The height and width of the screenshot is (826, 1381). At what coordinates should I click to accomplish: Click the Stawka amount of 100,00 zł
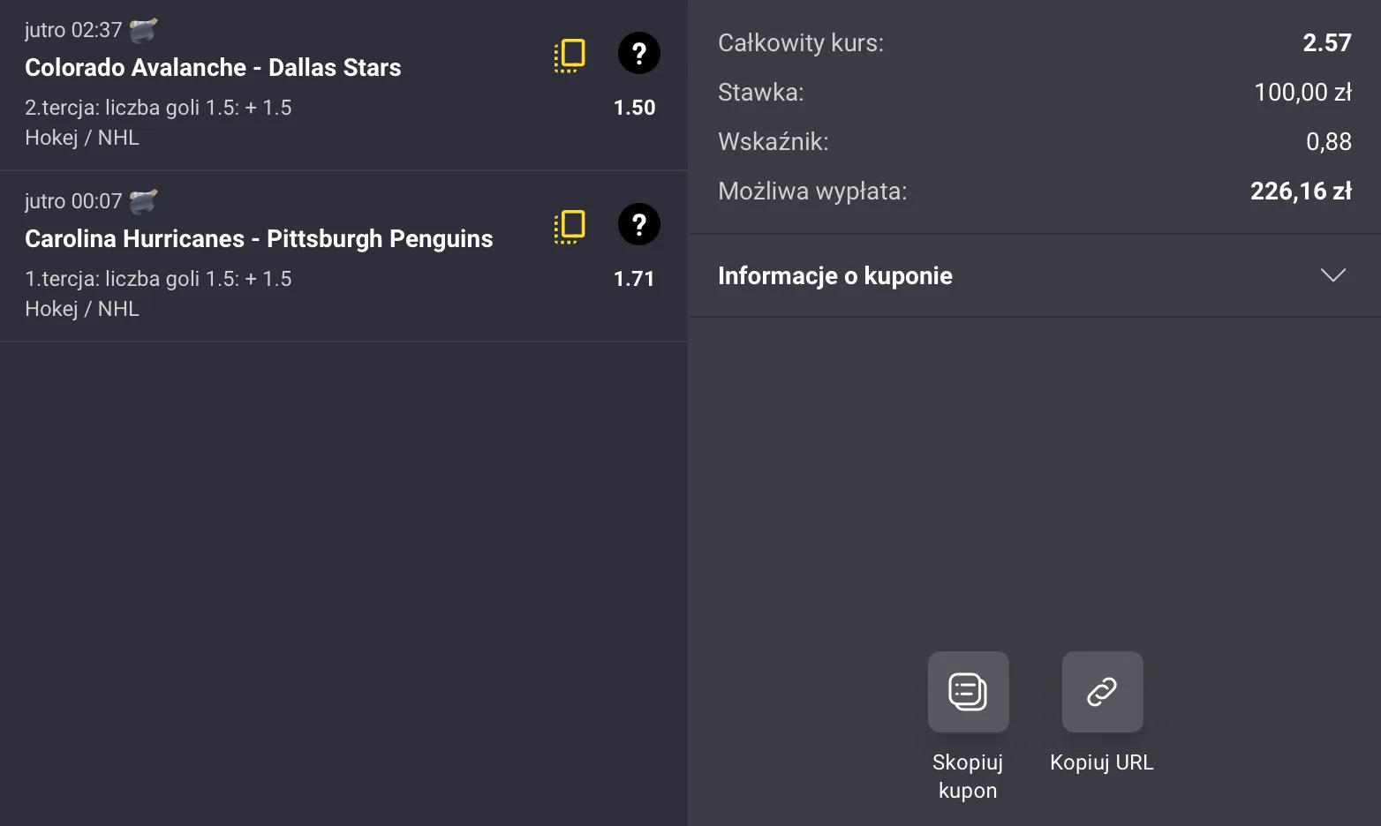coord(1303,92)
